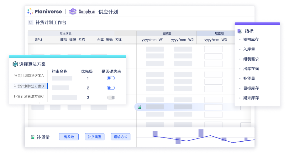Click the 出发地 filter button

(x=68, y=137)
